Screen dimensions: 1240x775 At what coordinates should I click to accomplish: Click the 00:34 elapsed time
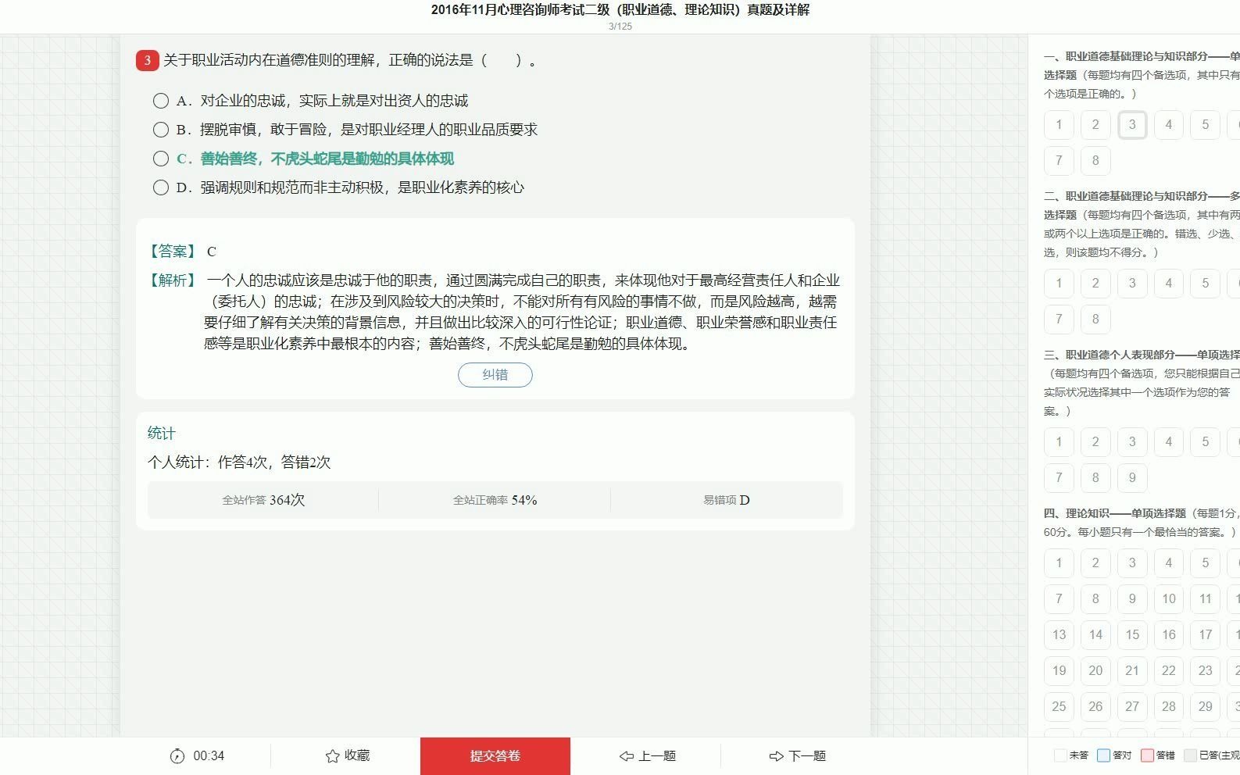pyautogui.click(x=209, y=755)
